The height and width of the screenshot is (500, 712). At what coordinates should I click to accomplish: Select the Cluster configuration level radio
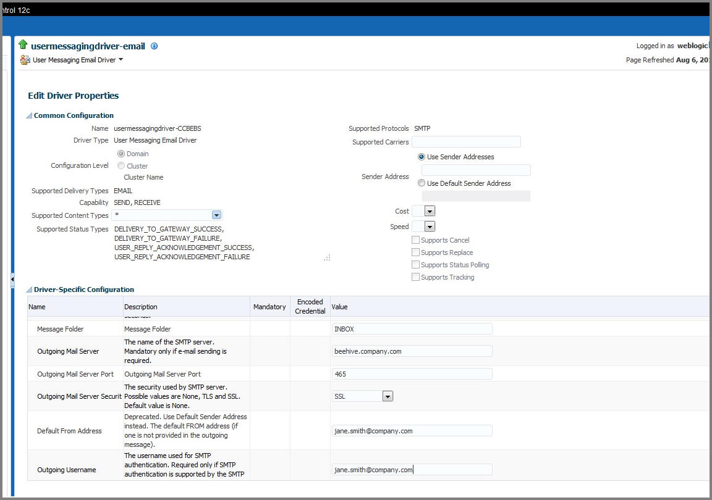pyautogui.click(x=121, y=165)
